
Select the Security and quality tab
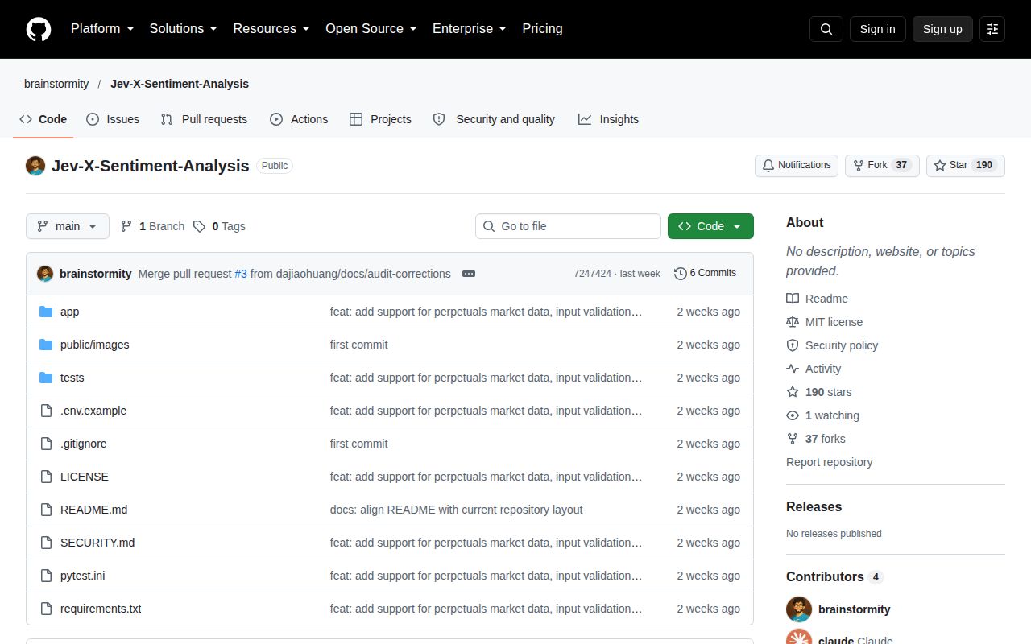tap(494, 119)
